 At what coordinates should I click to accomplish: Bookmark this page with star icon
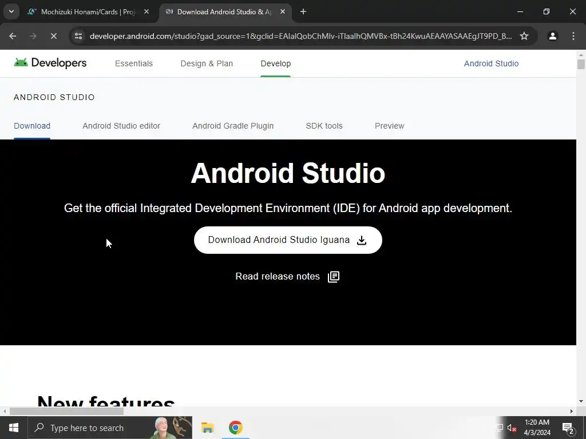pyautogui.click(x=524, y=36)
